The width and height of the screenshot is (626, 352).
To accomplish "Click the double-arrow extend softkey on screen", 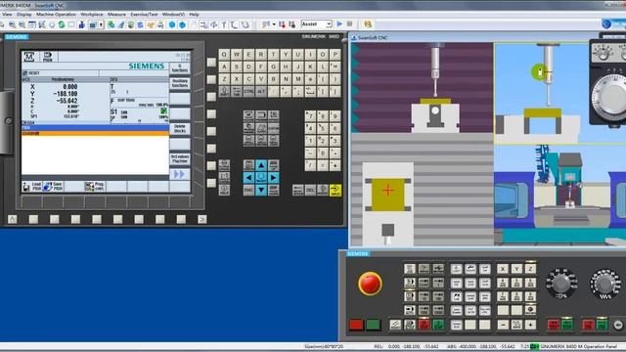I will [180, 174].
